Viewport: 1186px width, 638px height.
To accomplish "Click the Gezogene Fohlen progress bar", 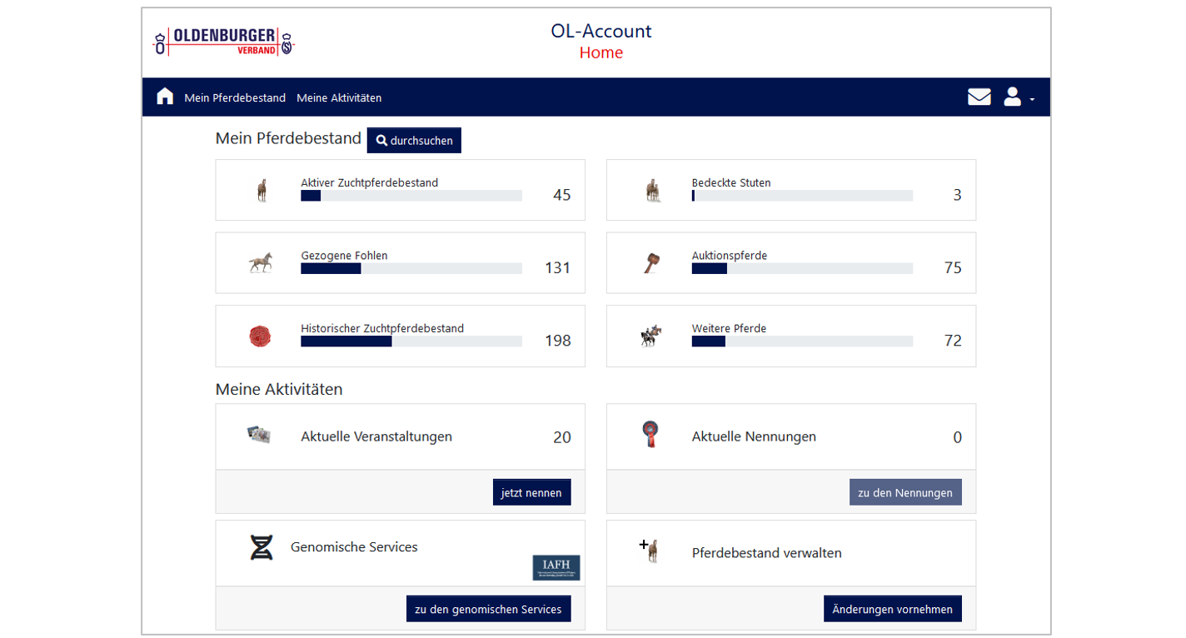I will pyautogui.click(x=411, y=269).
